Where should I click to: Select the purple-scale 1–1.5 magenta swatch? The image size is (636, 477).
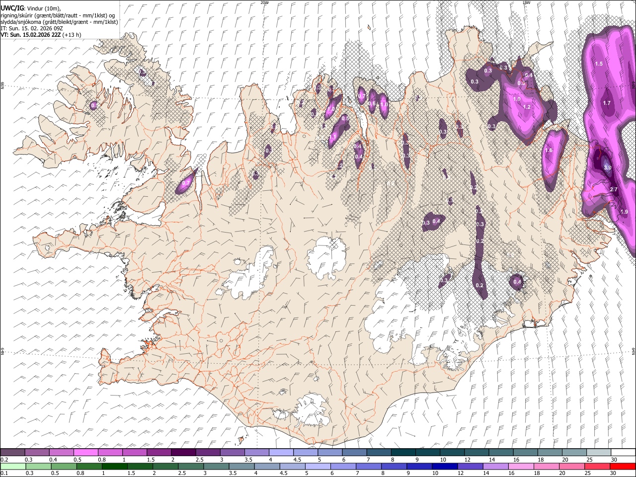click(135, 453)
